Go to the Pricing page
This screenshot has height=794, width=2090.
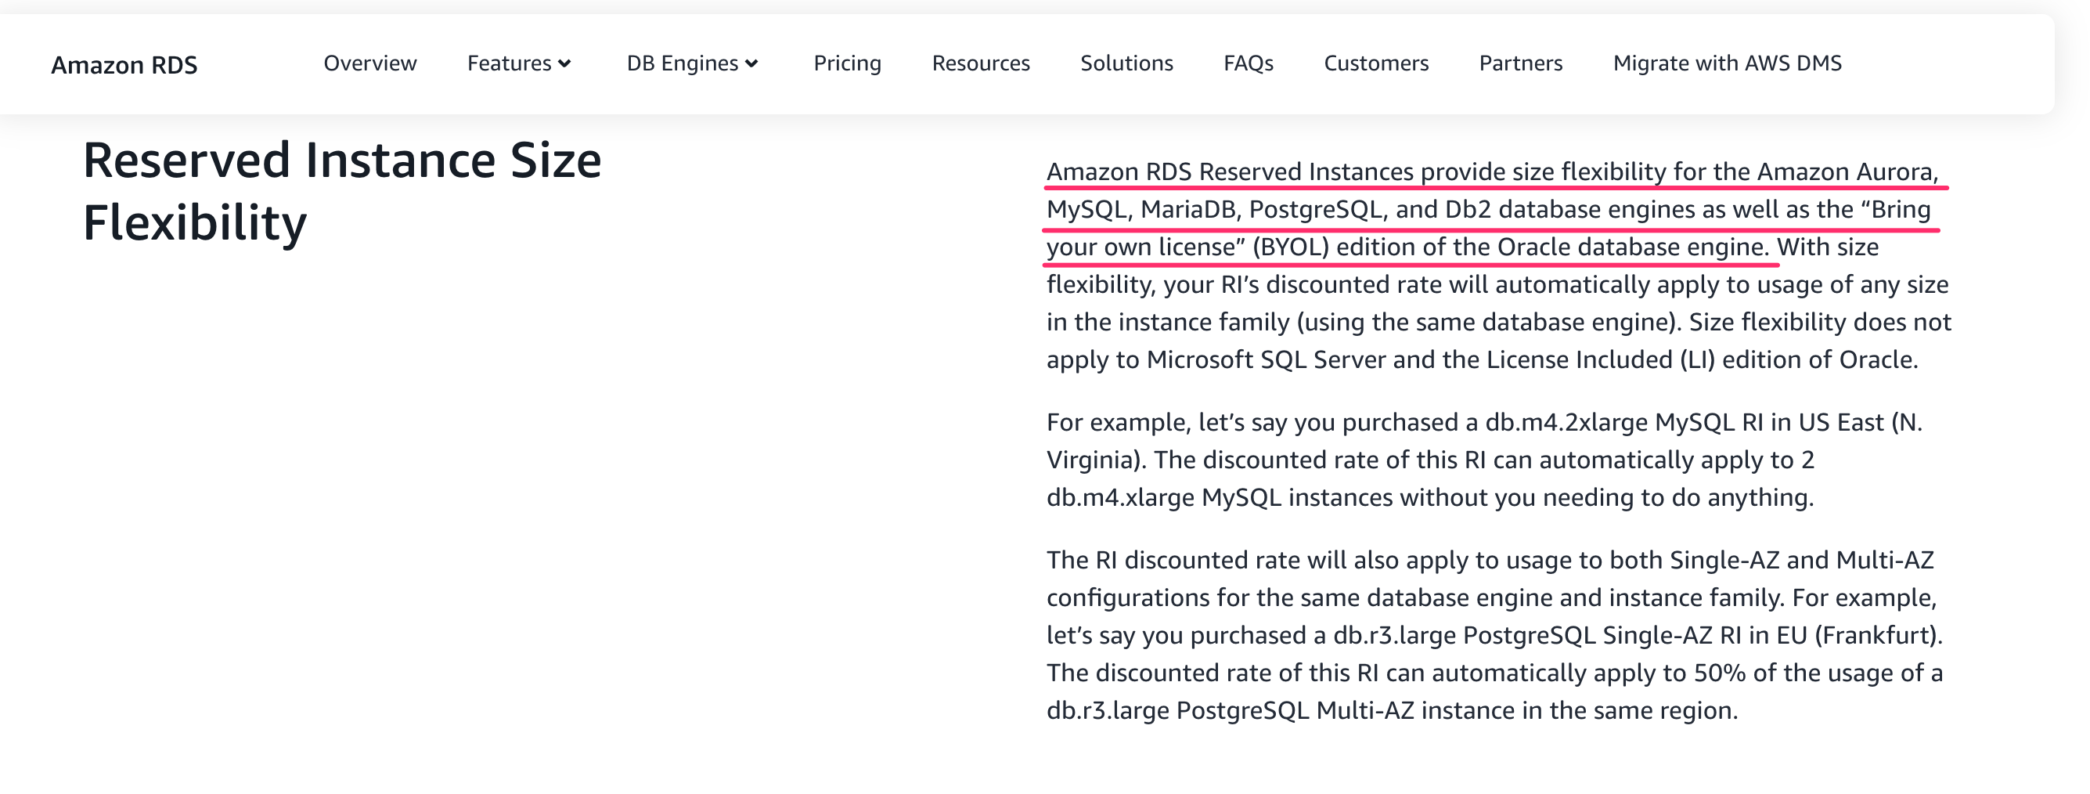pyautogui.click(x=847, y=63)
